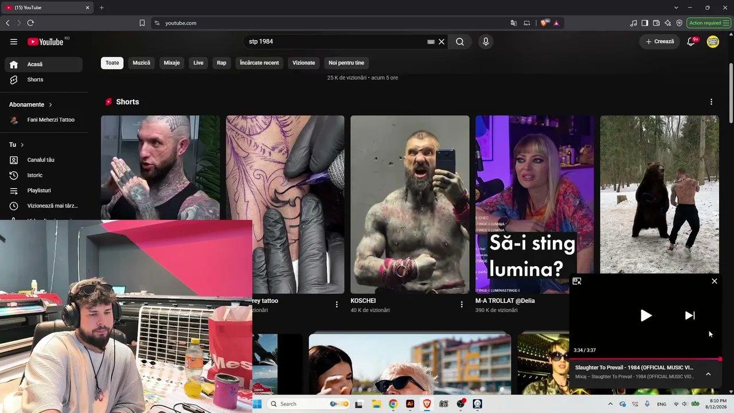Open Fani Meherzi Tattoo subscription
The image size is (734, 413).
[44, 120]
